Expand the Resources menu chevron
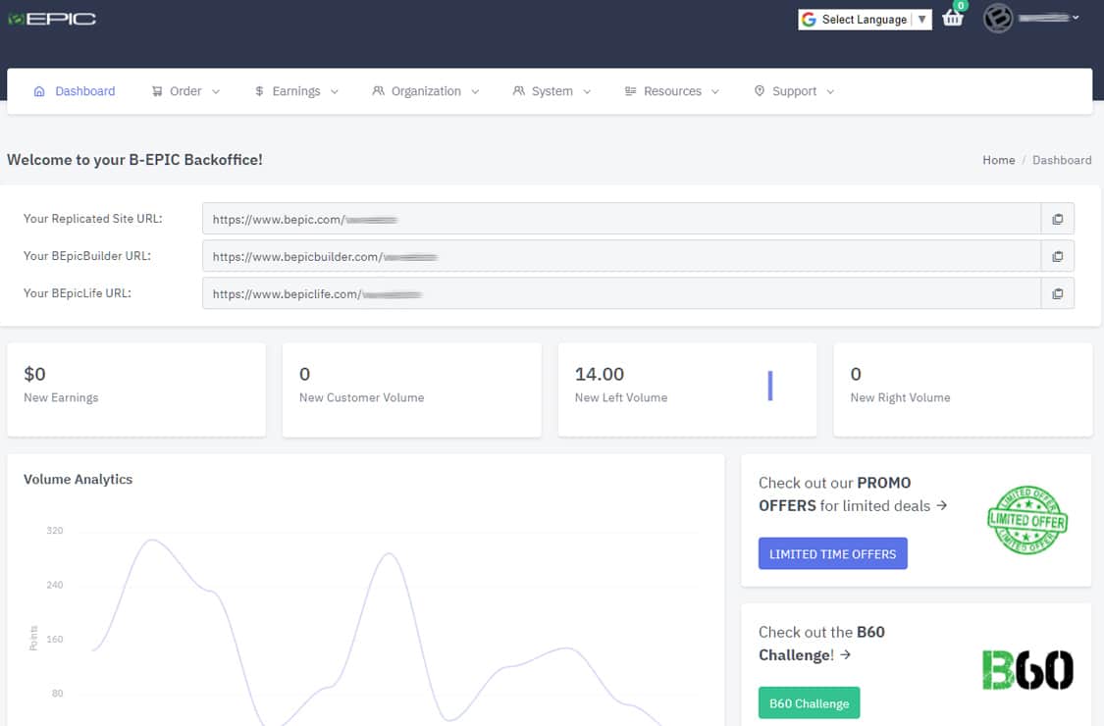Image resolution: width=1104 pixels, height=726 pixels. [x=715, y=91]
